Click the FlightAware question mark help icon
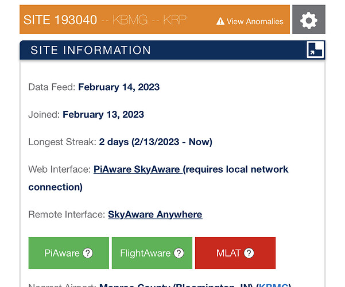 point(179,253)
